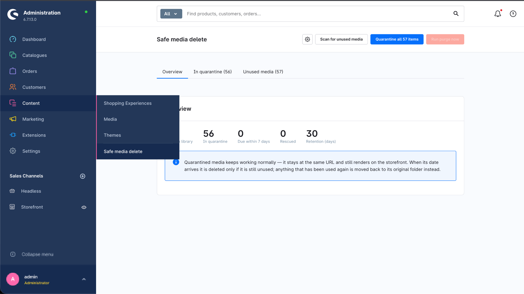Open plugin settings gear next to Scan button
Screen dimensions: 524x294
(307, 39)
